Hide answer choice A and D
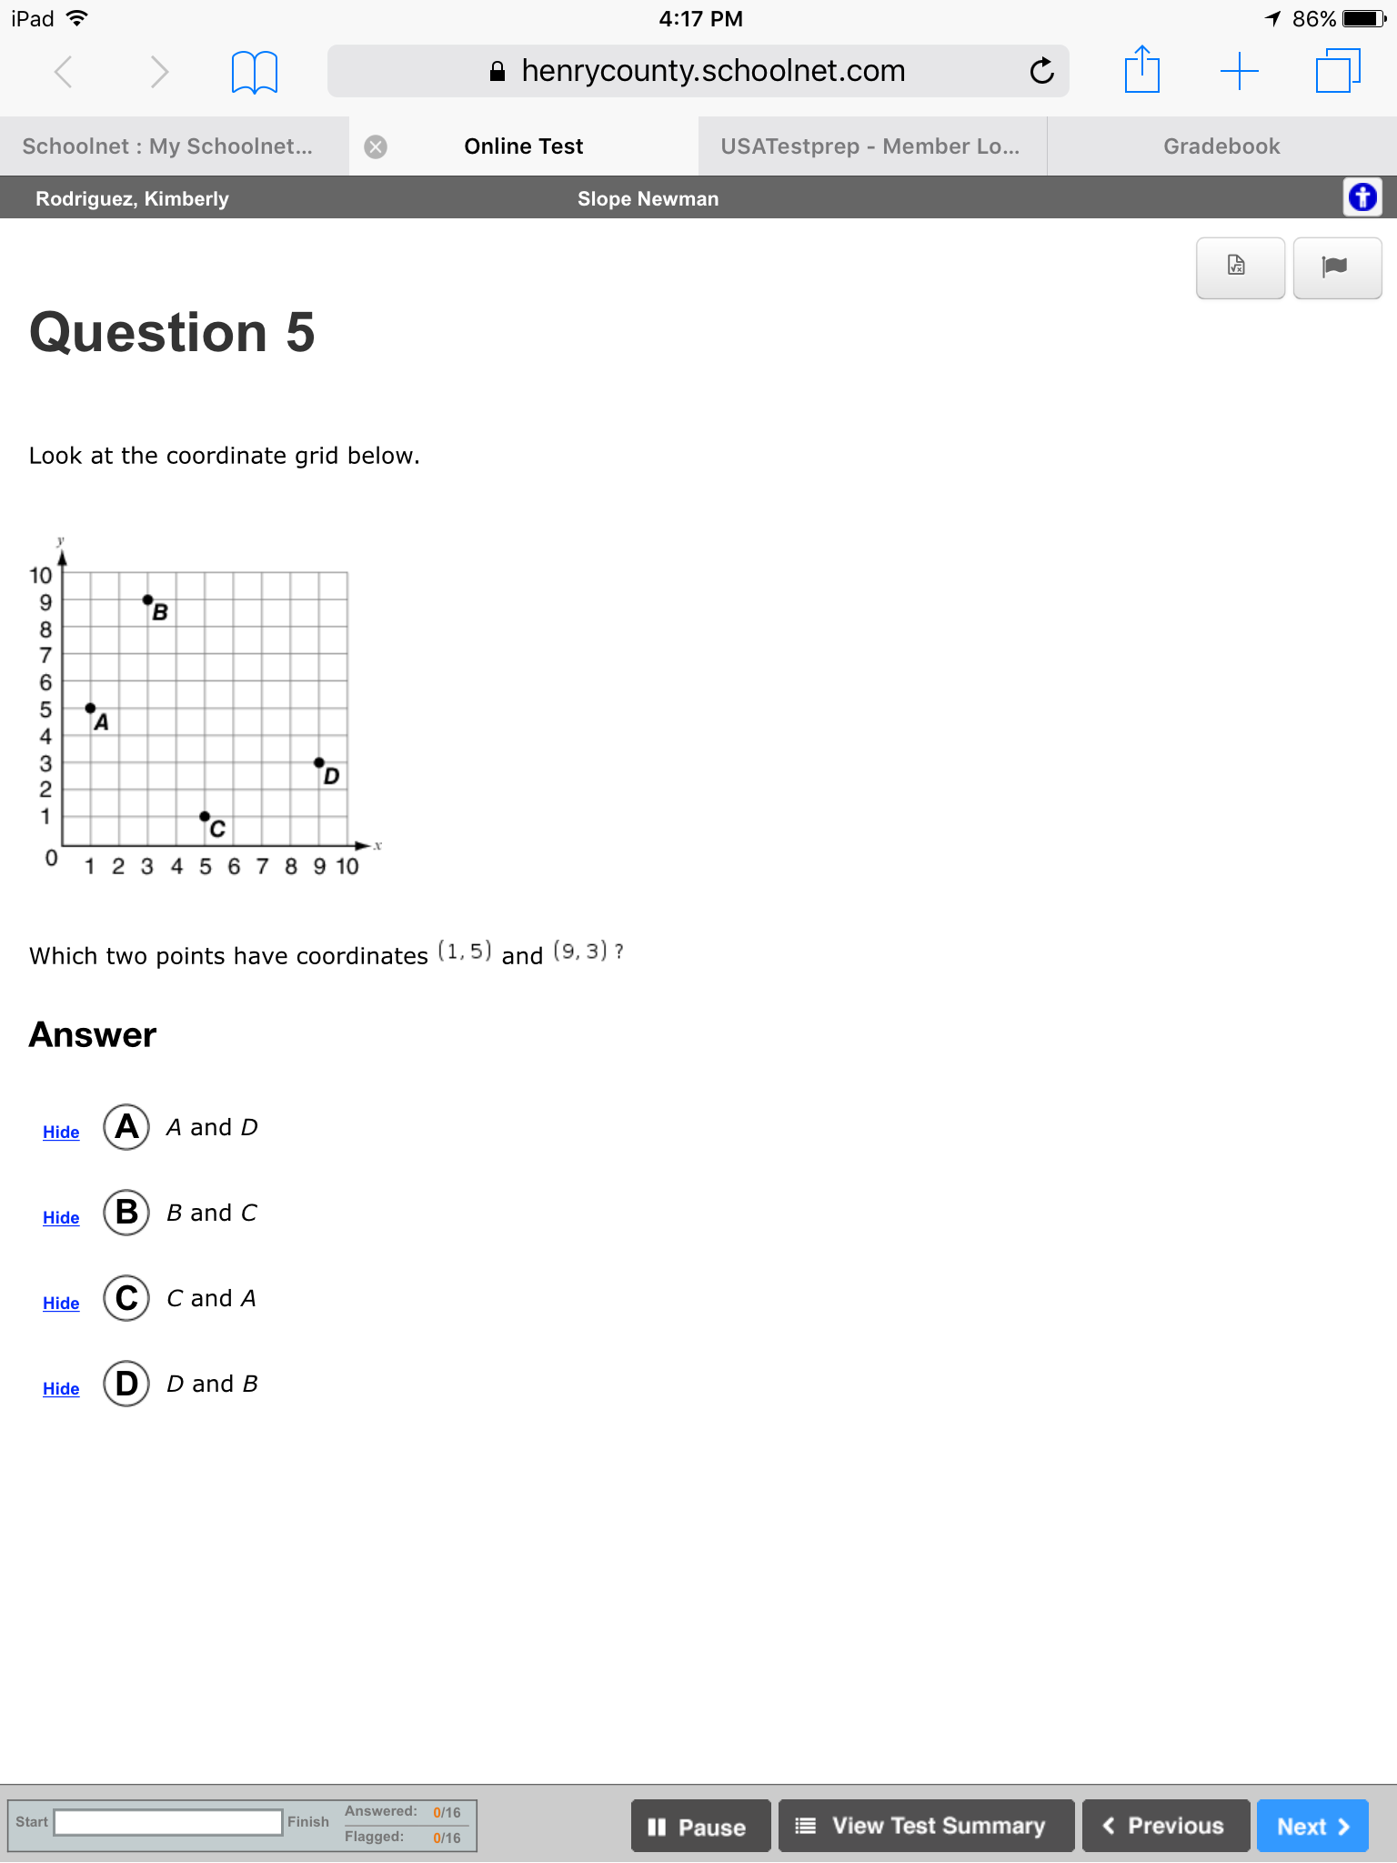Screen dimensions: 1397x1863 61,1133
